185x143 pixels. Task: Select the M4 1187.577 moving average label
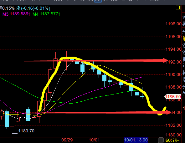46,14
